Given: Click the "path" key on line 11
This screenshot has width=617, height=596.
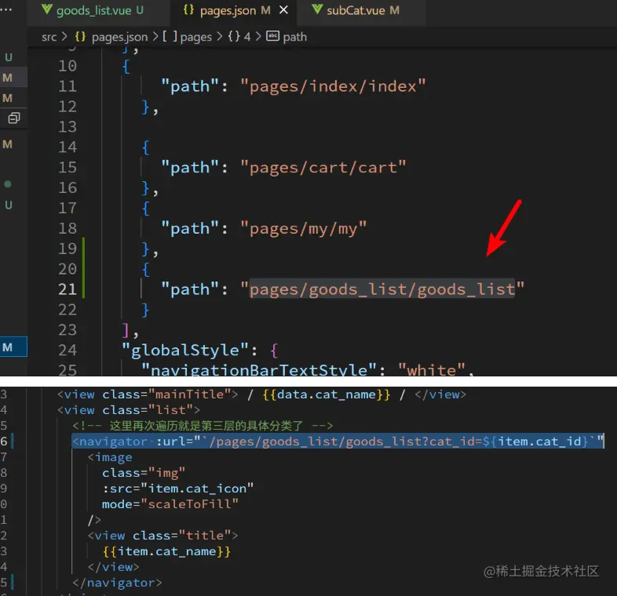Looking at the screenshot, I should pyautogui.click(x=190, y=86).
